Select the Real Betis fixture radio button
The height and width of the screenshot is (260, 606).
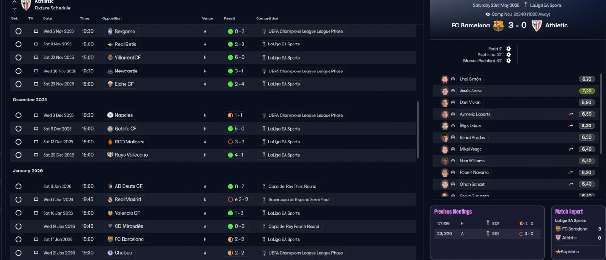point(18,44)
